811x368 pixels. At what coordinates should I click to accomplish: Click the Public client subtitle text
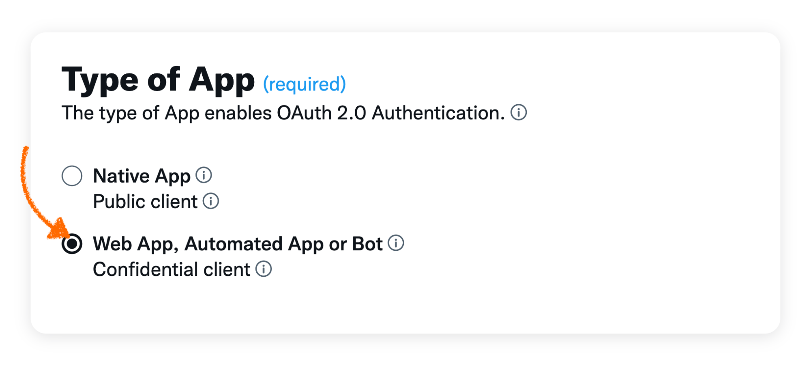145,202
